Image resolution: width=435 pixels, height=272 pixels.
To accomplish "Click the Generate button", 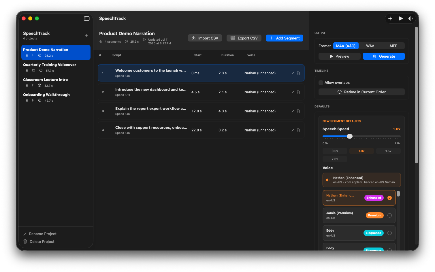I will pos(384,56).
